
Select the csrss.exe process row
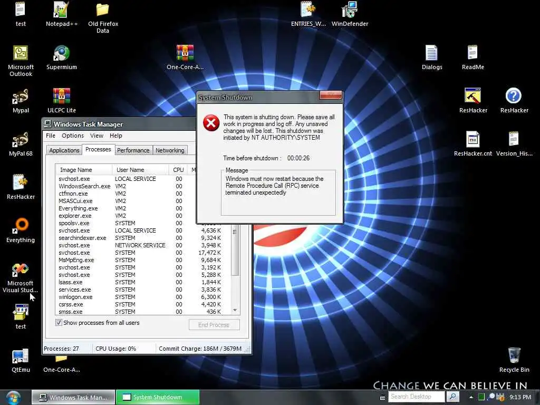(x=143, y=304)
